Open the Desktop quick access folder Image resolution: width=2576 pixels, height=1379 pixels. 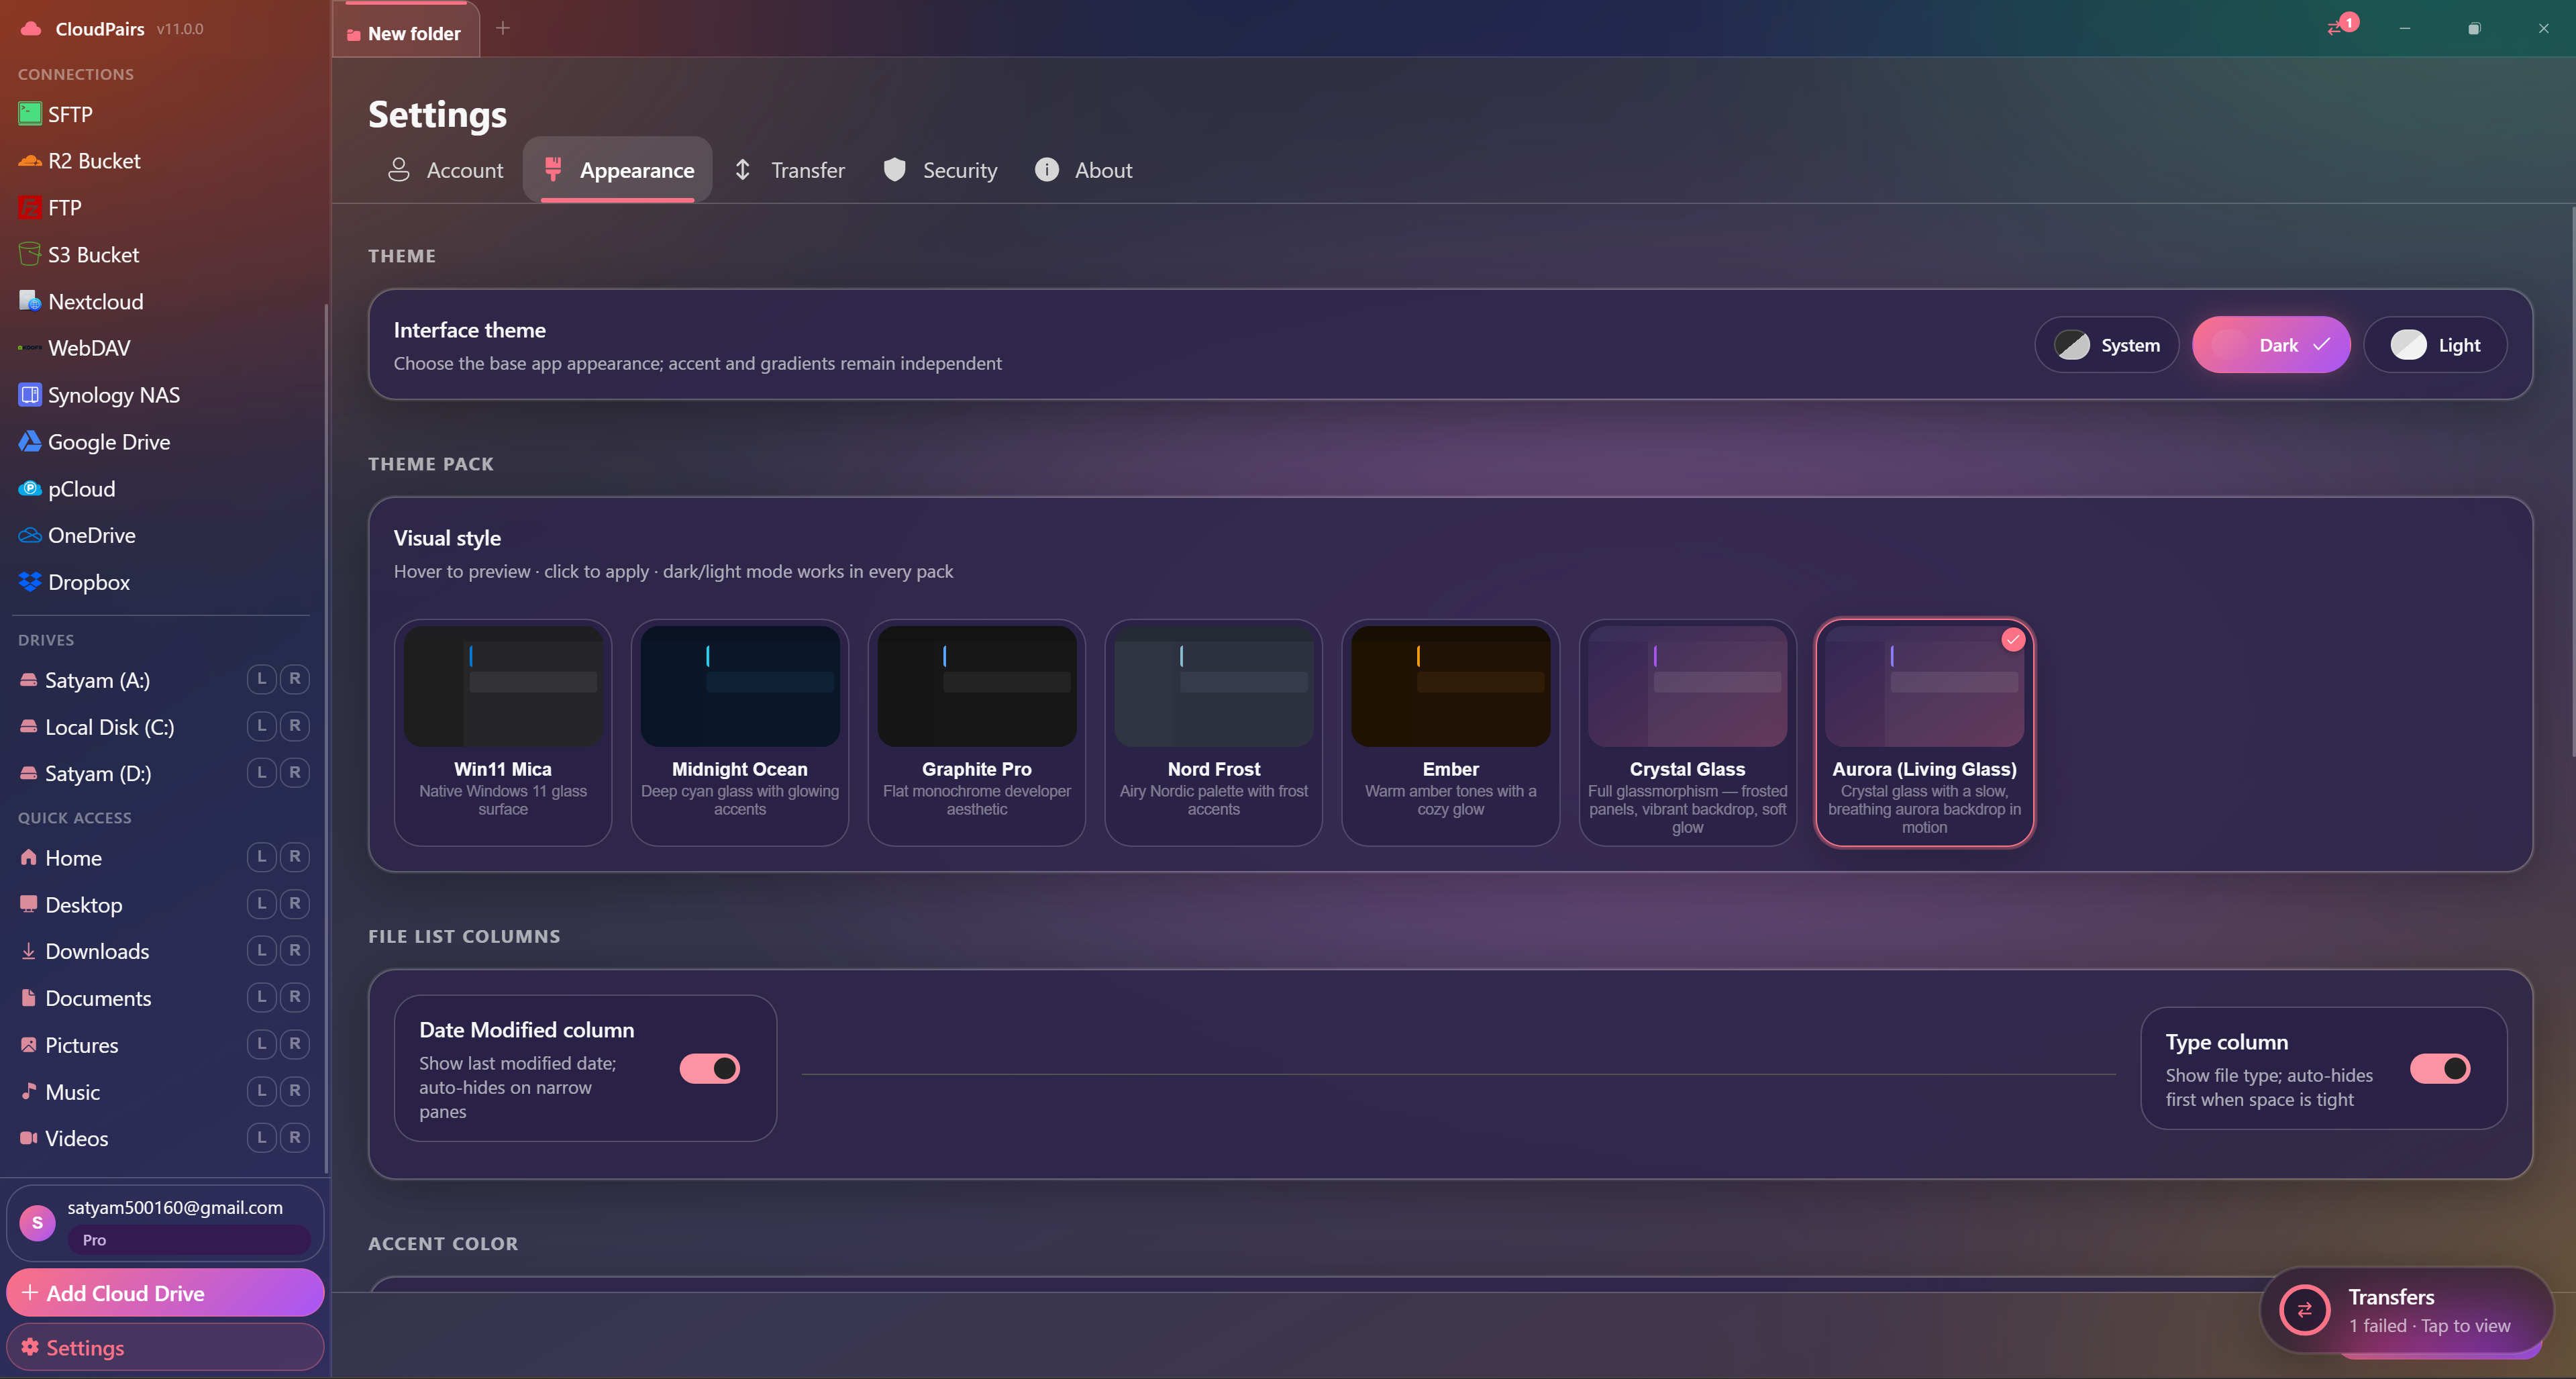click(83, 905)
